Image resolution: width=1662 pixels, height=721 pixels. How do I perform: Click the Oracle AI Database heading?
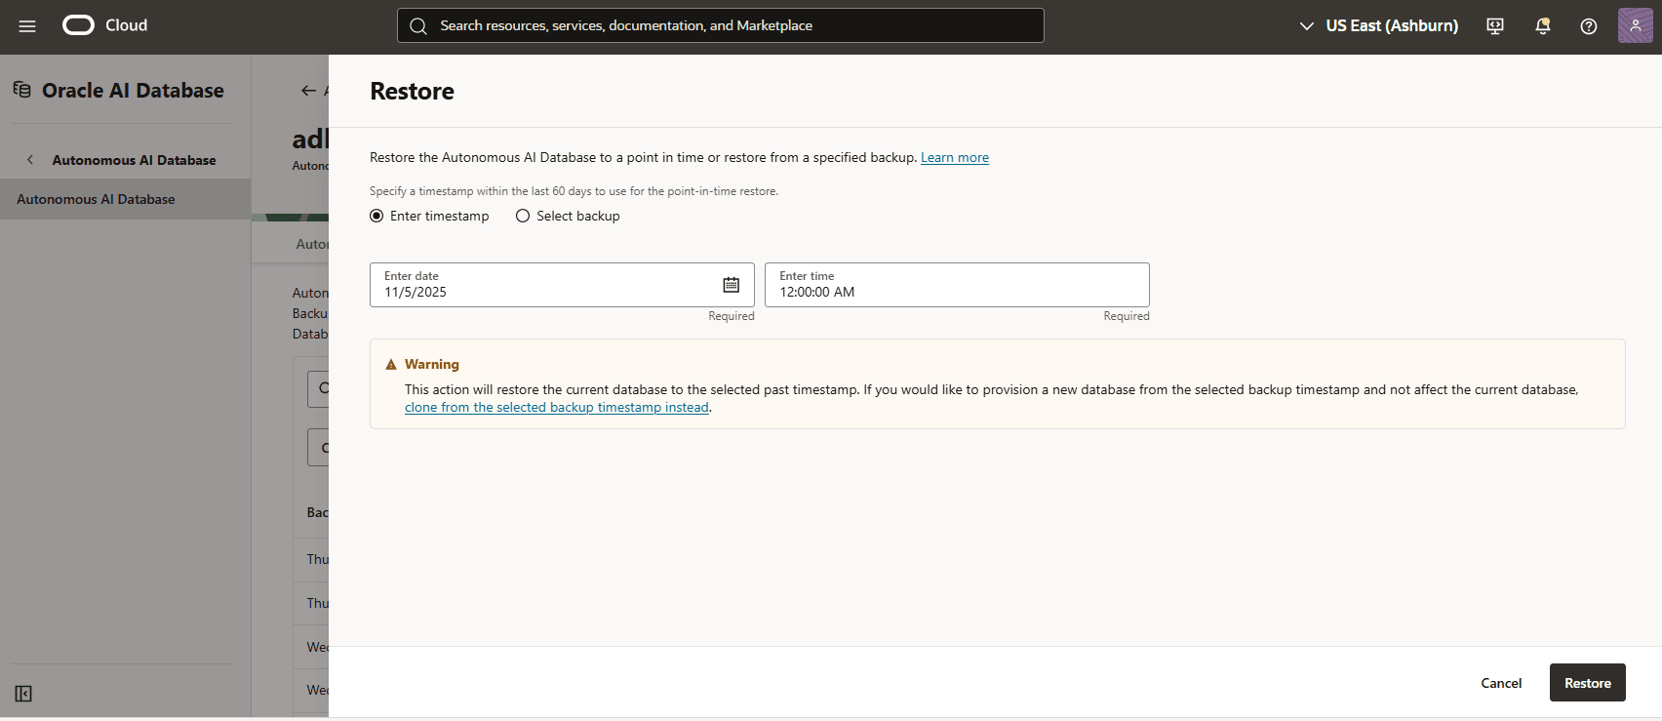(x=133, y=91)
